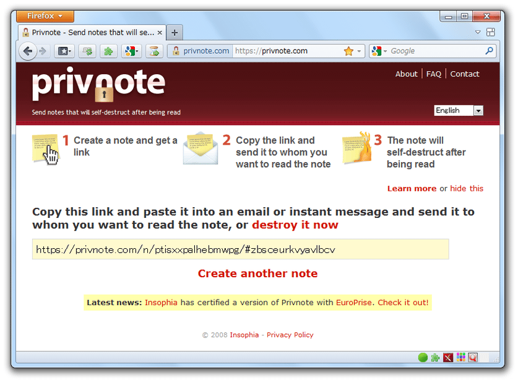Viewport: 518px width, 380px height.
Task: Click the hourglass toolbar icon
Action: click(x=154, y=51)
